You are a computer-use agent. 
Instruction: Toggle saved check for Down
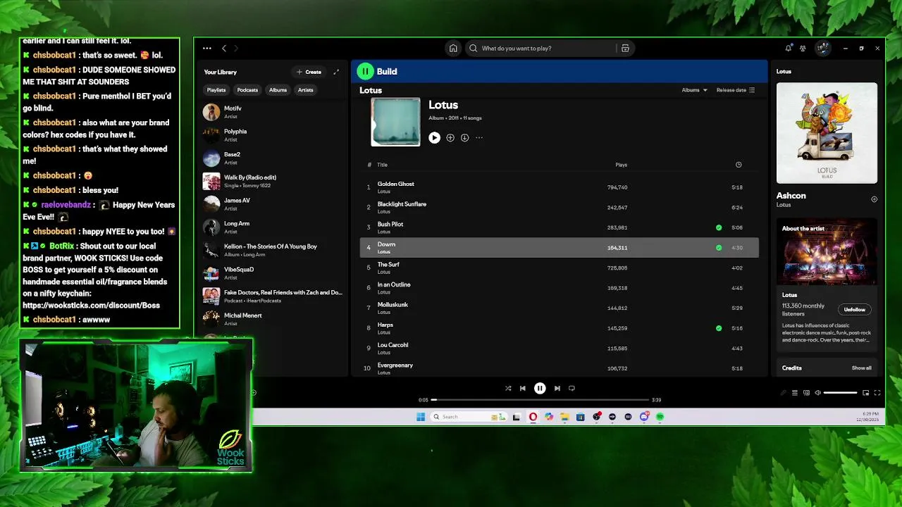pyautogui.click(x=719, y=248)
